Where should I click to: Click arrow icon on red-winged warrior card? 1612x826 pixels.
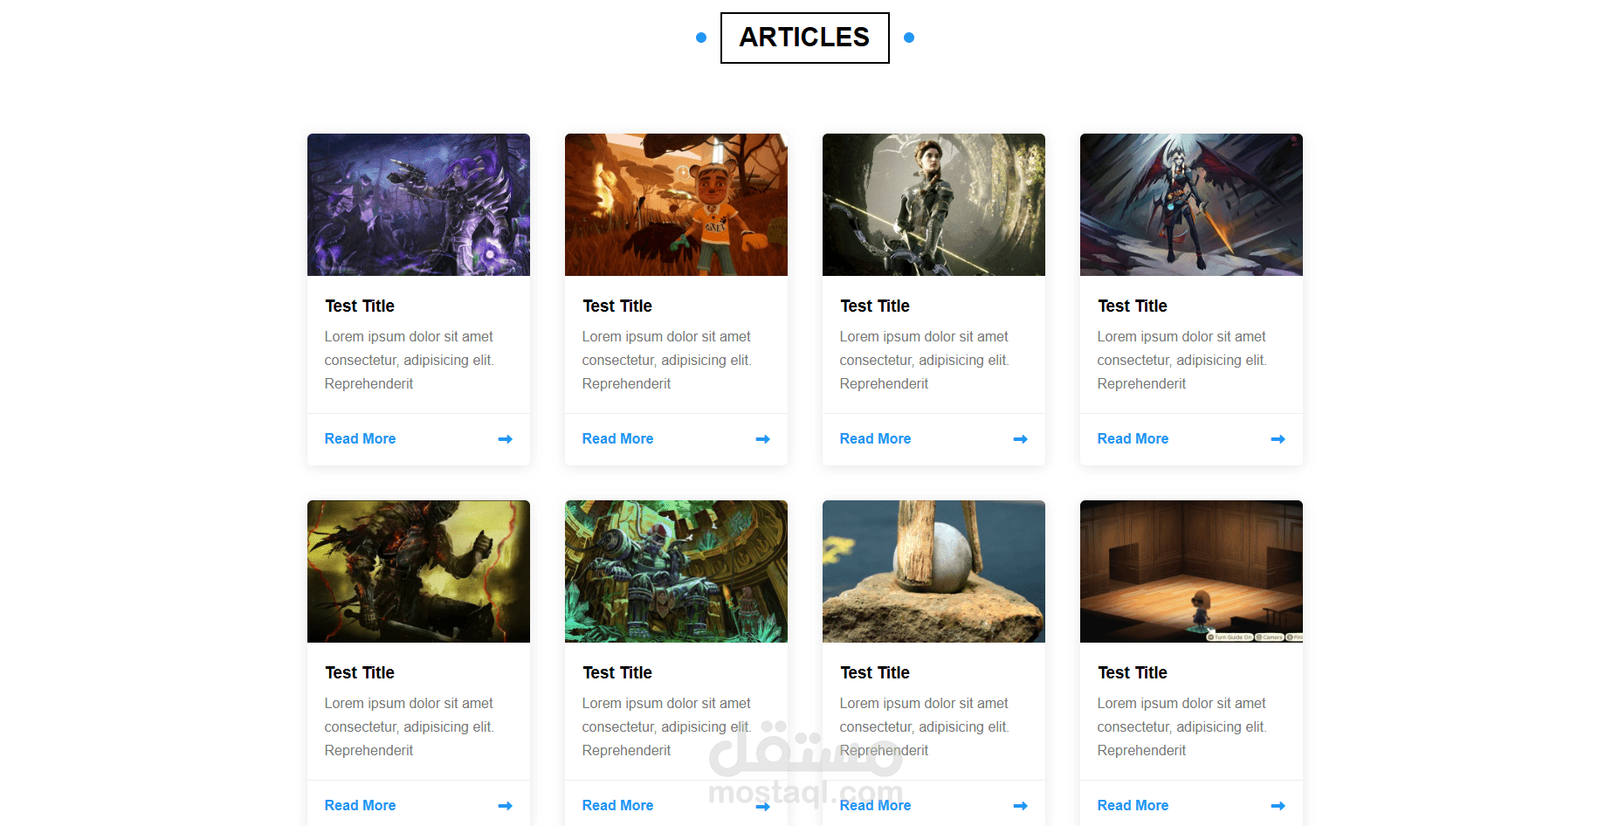1278,439
